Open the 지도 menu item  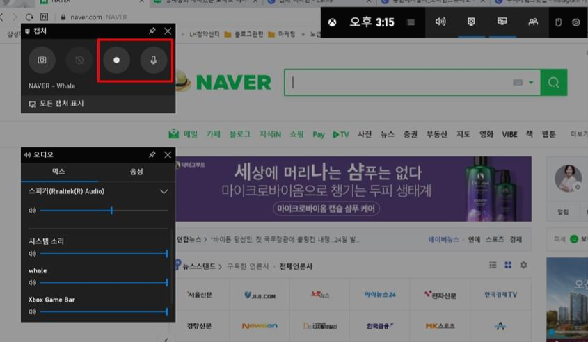[x=463, y=133]
